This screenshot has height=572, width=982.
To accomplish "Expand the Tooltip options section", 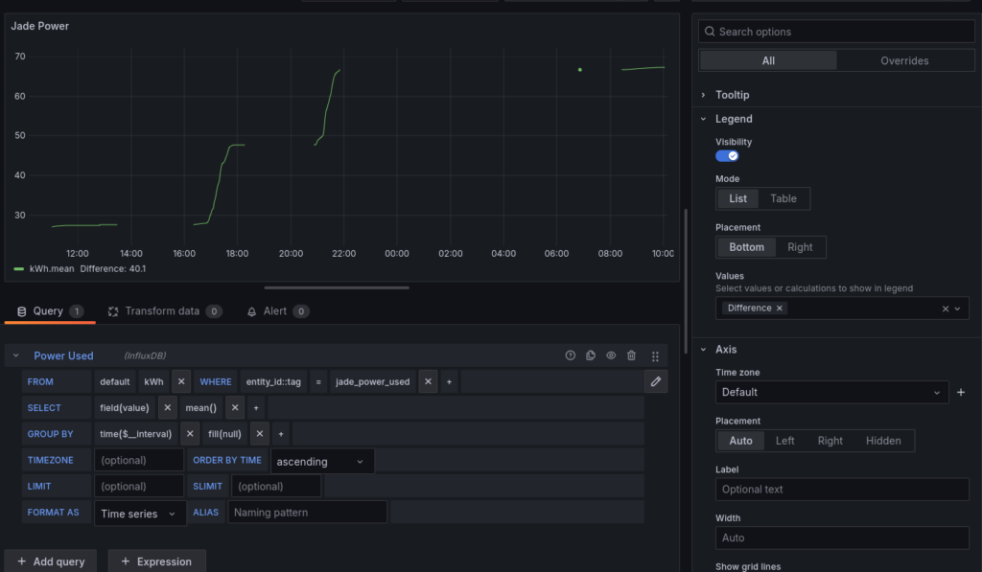I will coord(733,95).
